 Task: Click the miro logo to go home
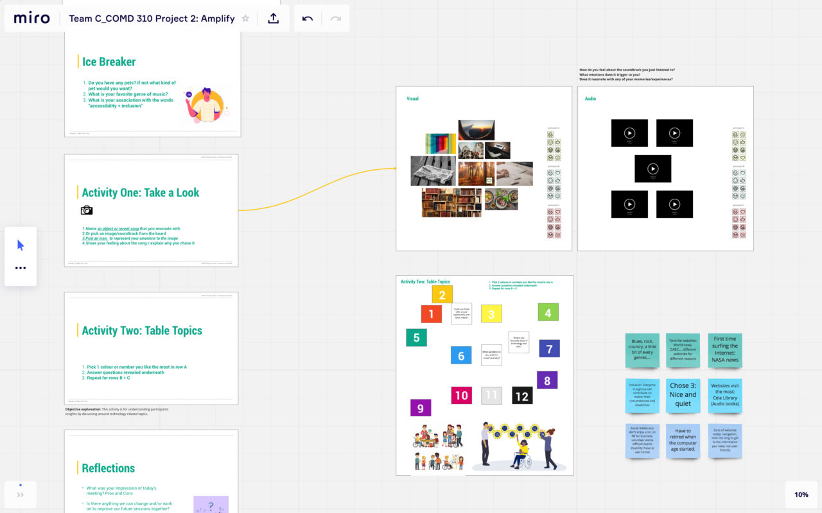(x=31, y=19)
